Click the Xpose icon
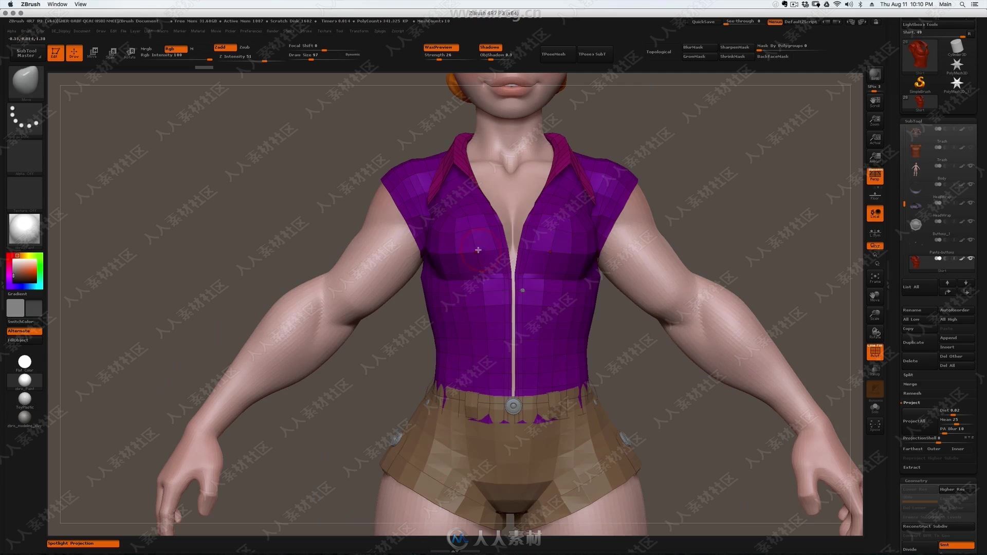Viewport: 987px width, 555px height. point(875,425)
